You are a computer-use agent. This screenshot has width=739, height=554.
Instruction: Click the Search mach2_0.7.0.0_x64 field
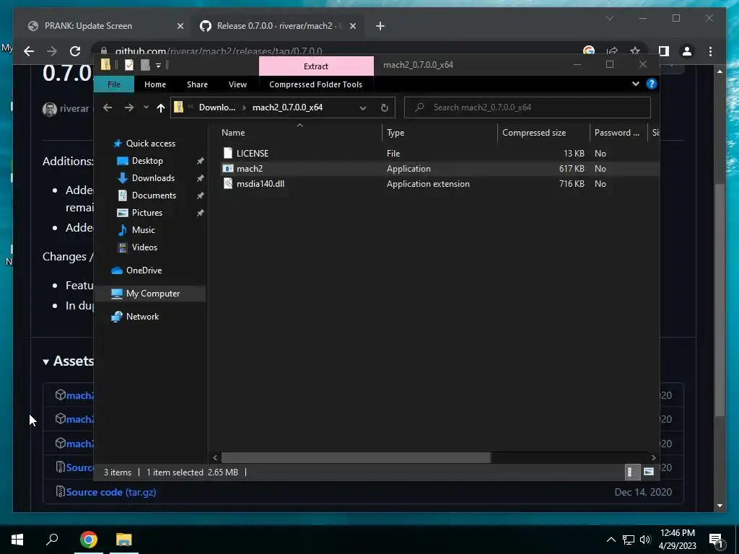[528, 107]
